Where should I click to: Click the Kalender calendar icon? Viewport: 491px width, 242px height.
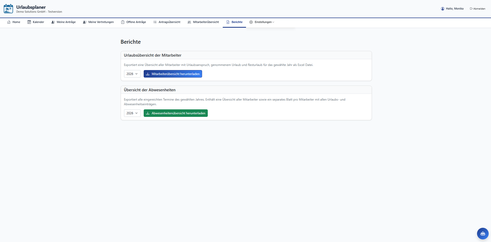(29, 22)
